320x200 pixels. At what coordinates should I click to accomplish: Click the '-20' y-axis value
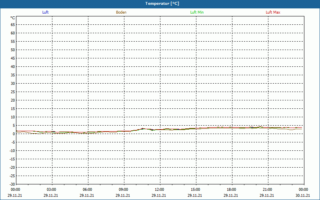12,168
